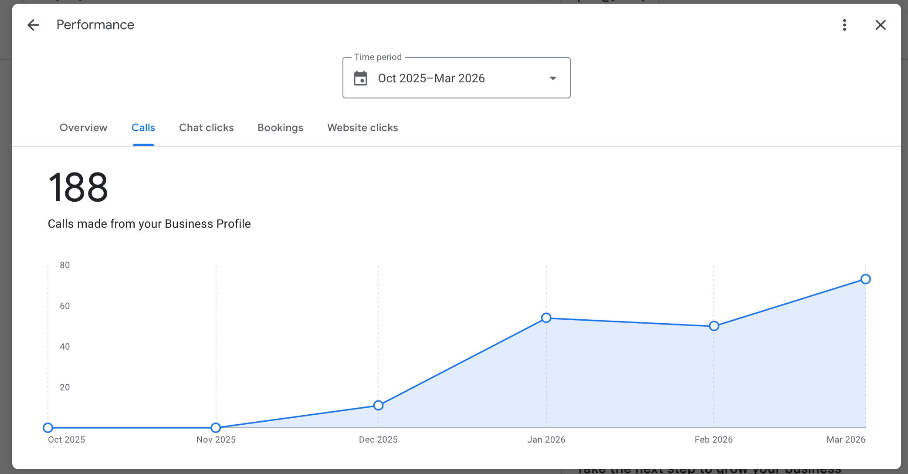Select the Dec 2025 chart marker
The height and width of the screenshot is (474, 908).
[378, 406]
